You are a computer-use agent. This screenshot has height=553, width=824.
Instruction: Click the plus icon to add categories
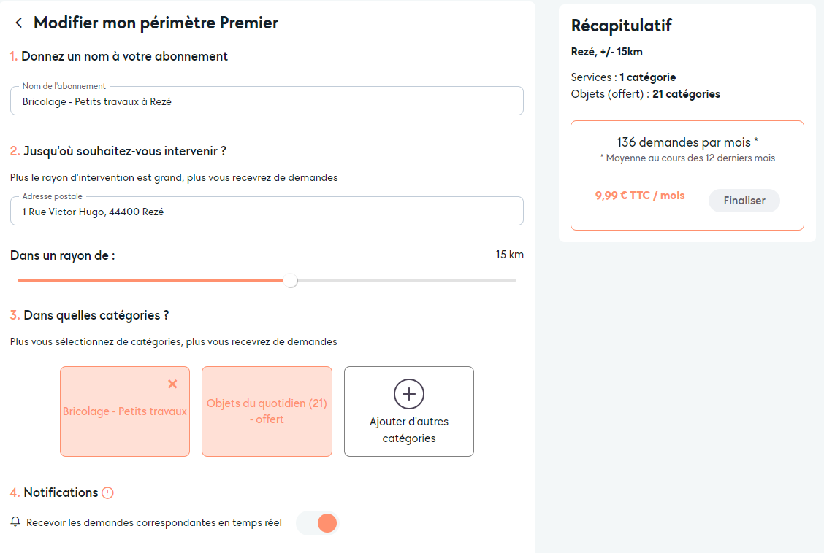[x=409, y=394]
